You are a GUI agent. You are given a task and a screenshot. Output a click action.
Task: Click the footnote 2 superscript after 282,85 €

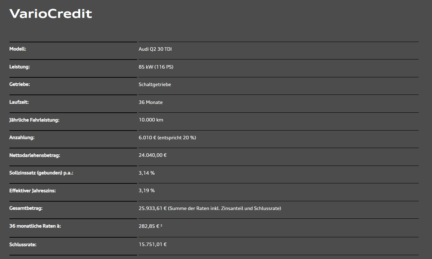tap(161, 225)
